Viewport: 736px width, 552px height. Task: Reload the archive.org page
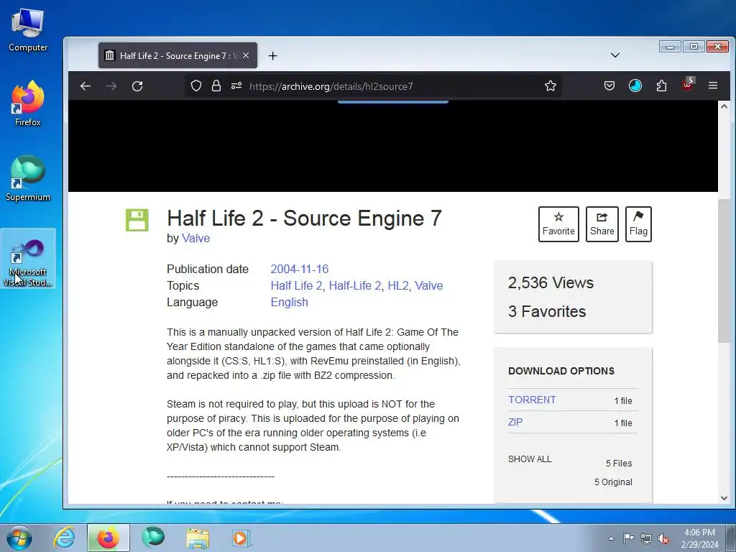pos(137,86)
